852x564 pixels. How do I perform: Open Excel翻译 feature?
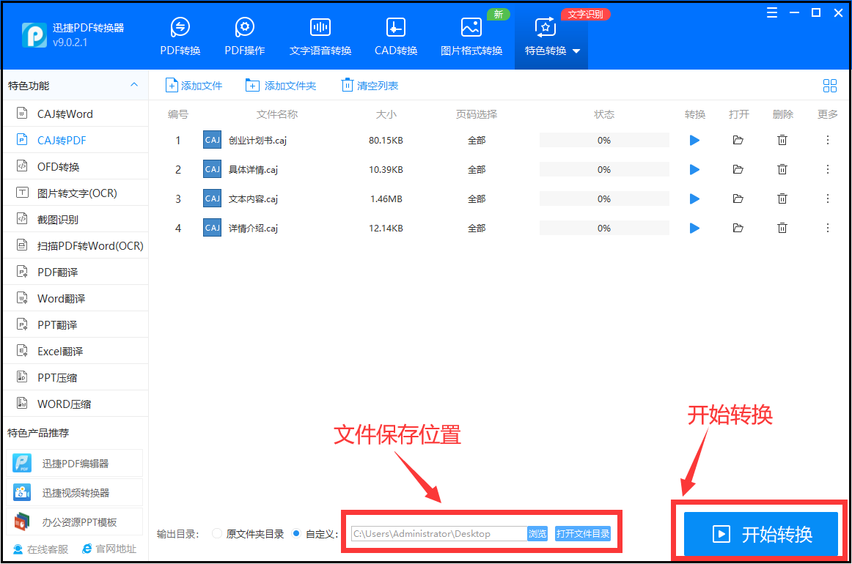(x=76, y=351)
